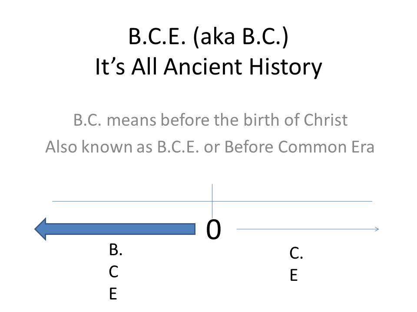Click the arrowhead tip of the blue arrow

tap(40, 229)
